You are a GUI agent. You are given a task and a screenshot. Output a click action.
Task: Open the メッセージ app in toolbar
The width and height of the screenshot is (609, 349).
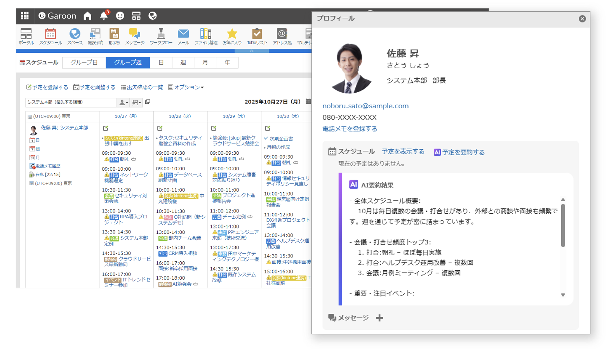(135, 37)
